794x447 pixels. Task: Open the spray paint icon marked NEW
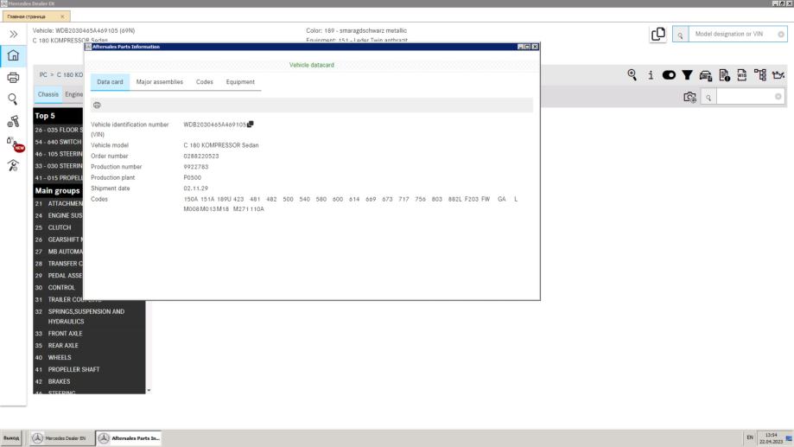14,144
